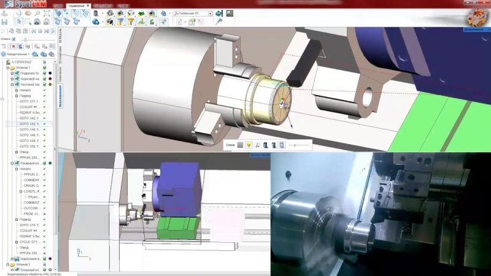This screenshot has width=491, height=276.
Task: Step simulation forward one block
Action: (x=47, y=31)
